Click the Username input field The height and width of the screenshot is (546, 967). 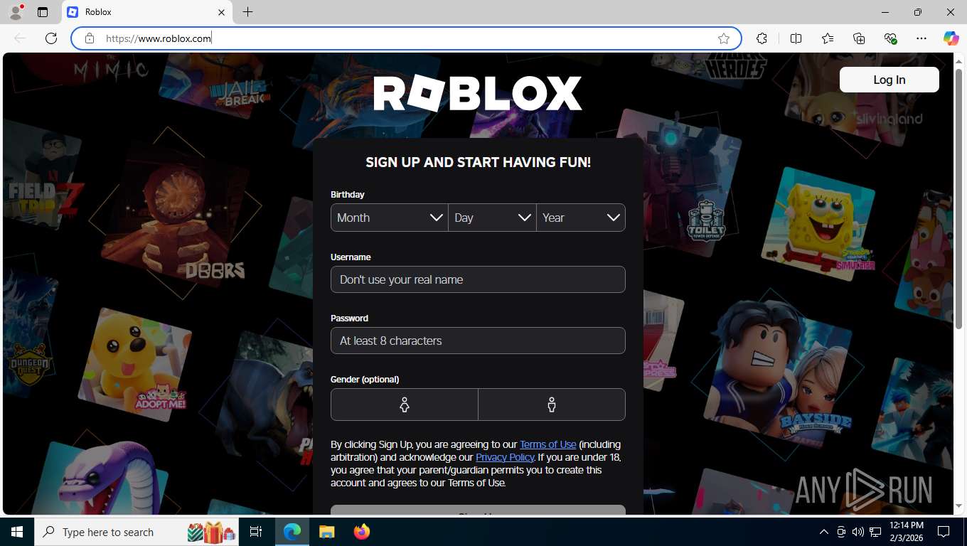pyautogui.click(x=478, y=279)
